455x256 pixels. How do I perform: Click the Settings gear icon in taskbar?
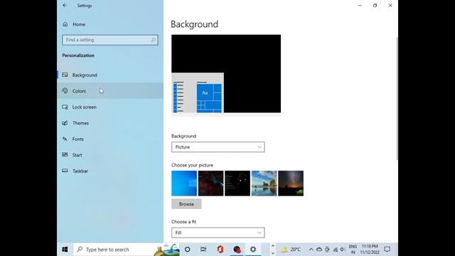[253, 250]
